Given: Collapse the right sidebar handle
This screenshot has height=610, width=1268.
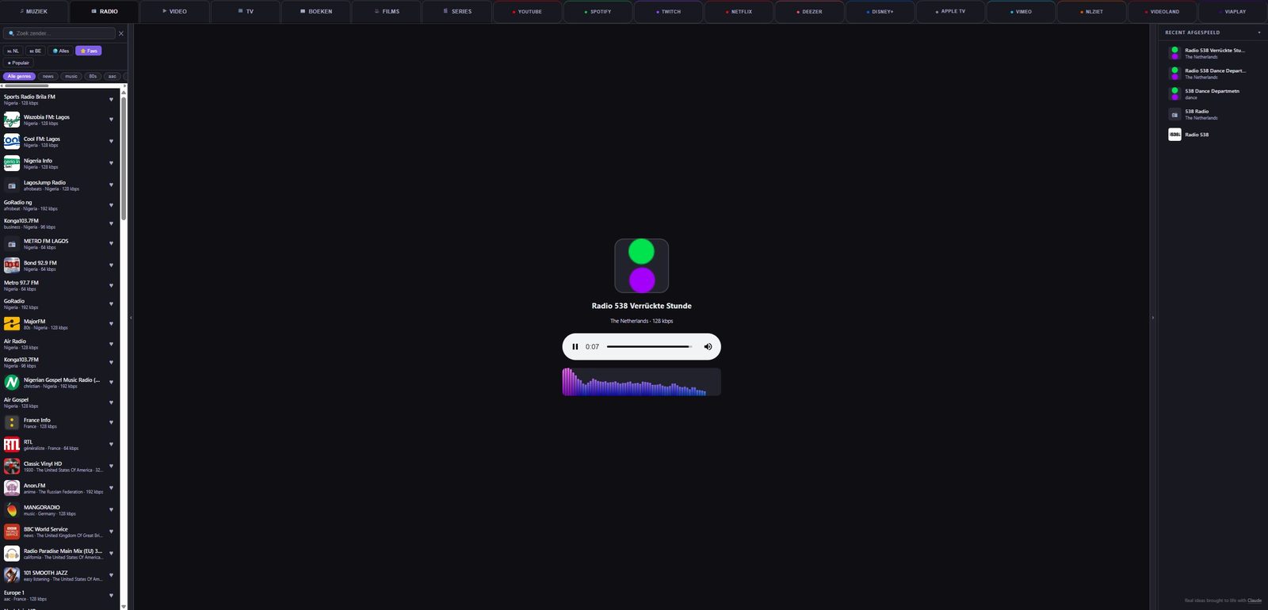Looking at the screenshot, I should click(1153, 318).
